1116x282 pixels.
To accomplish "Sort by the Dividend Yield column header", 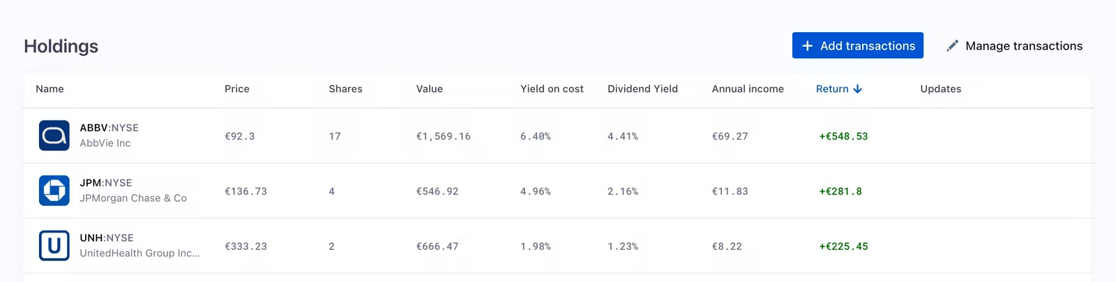I will (642, 89).
